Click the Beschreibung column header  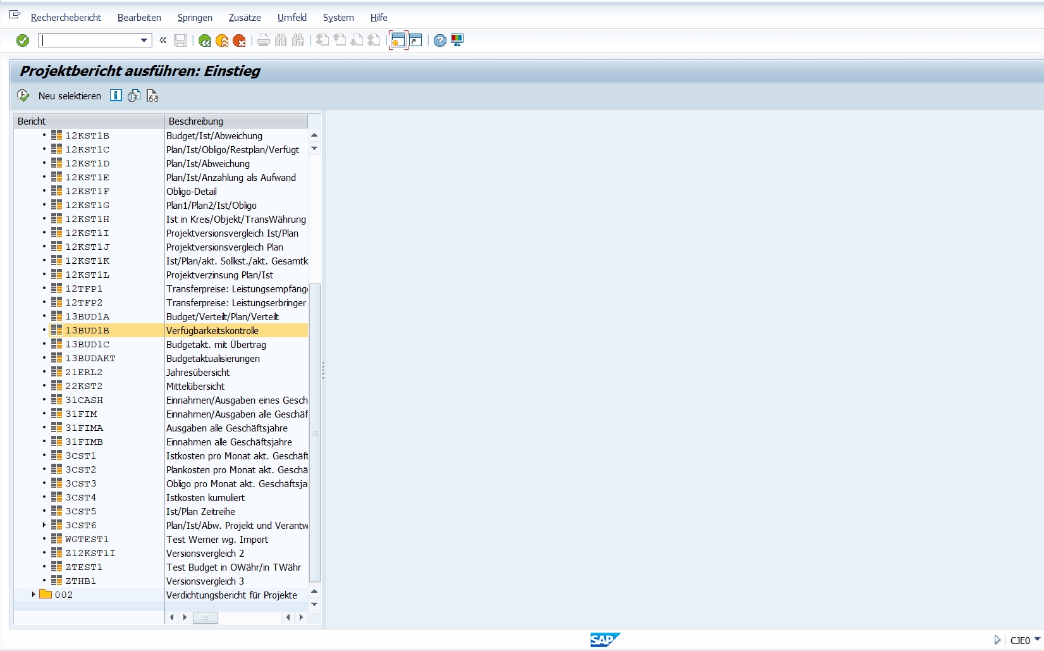(236, 121)
